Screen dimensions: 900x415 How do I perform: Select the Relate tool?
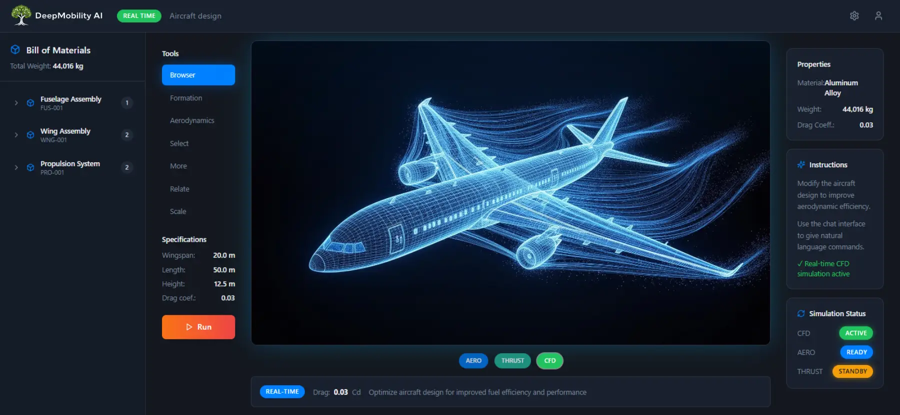click(198, 189)
